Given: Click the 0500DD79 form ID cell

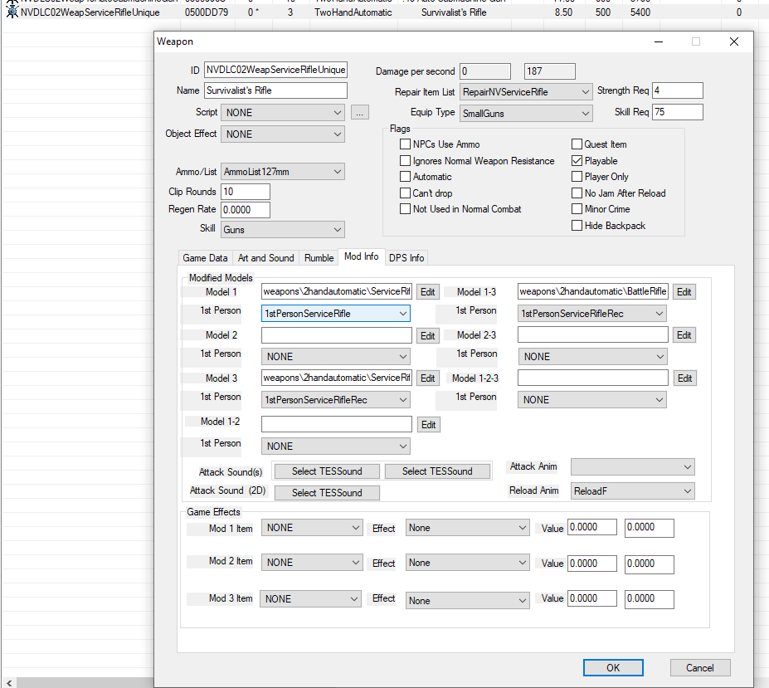Looking at the screenshot, I should click(207, 12).
